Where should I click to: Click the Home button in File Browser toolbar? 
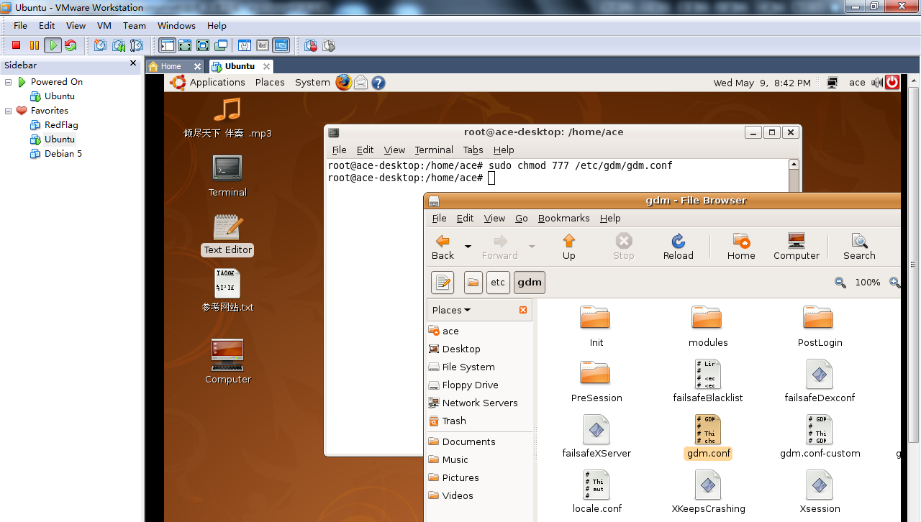pyautogui.click(x=741, y=247)
